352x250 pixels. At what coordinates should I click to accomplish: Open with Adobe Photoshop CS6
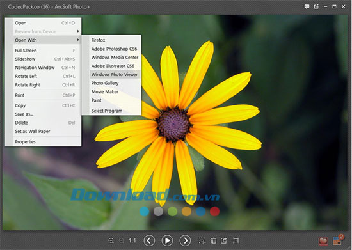pos(115,49)
